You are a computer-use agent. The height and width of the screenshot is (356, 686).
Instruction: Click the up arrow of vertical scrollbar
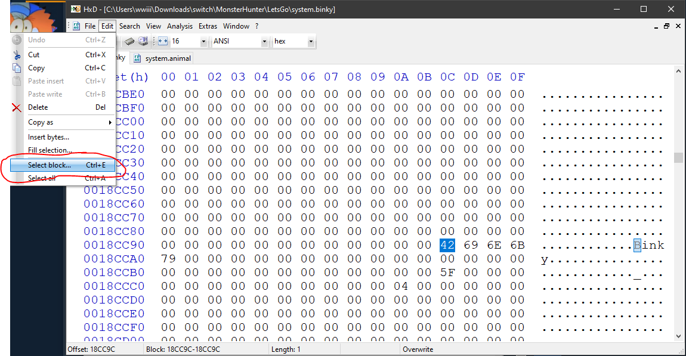pos(679,71)
